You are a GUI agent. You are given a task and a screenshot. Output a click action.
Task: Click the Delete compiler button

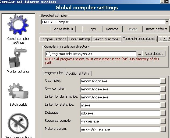pyautogui.click(x=132, y=29)
